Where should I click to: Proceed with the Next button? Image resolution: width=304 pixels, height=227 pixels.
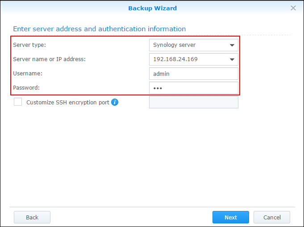(231, 217)
